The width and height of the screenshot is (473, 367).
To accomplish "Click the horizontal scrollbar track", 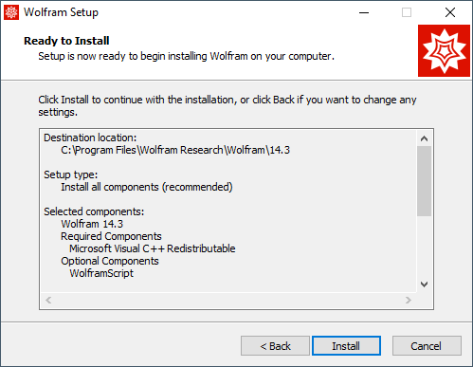I will pos(228,300).
